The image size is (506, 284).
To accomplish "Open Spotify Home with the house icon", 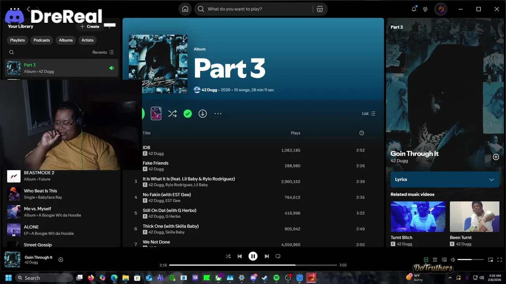I will coord(185,9).
